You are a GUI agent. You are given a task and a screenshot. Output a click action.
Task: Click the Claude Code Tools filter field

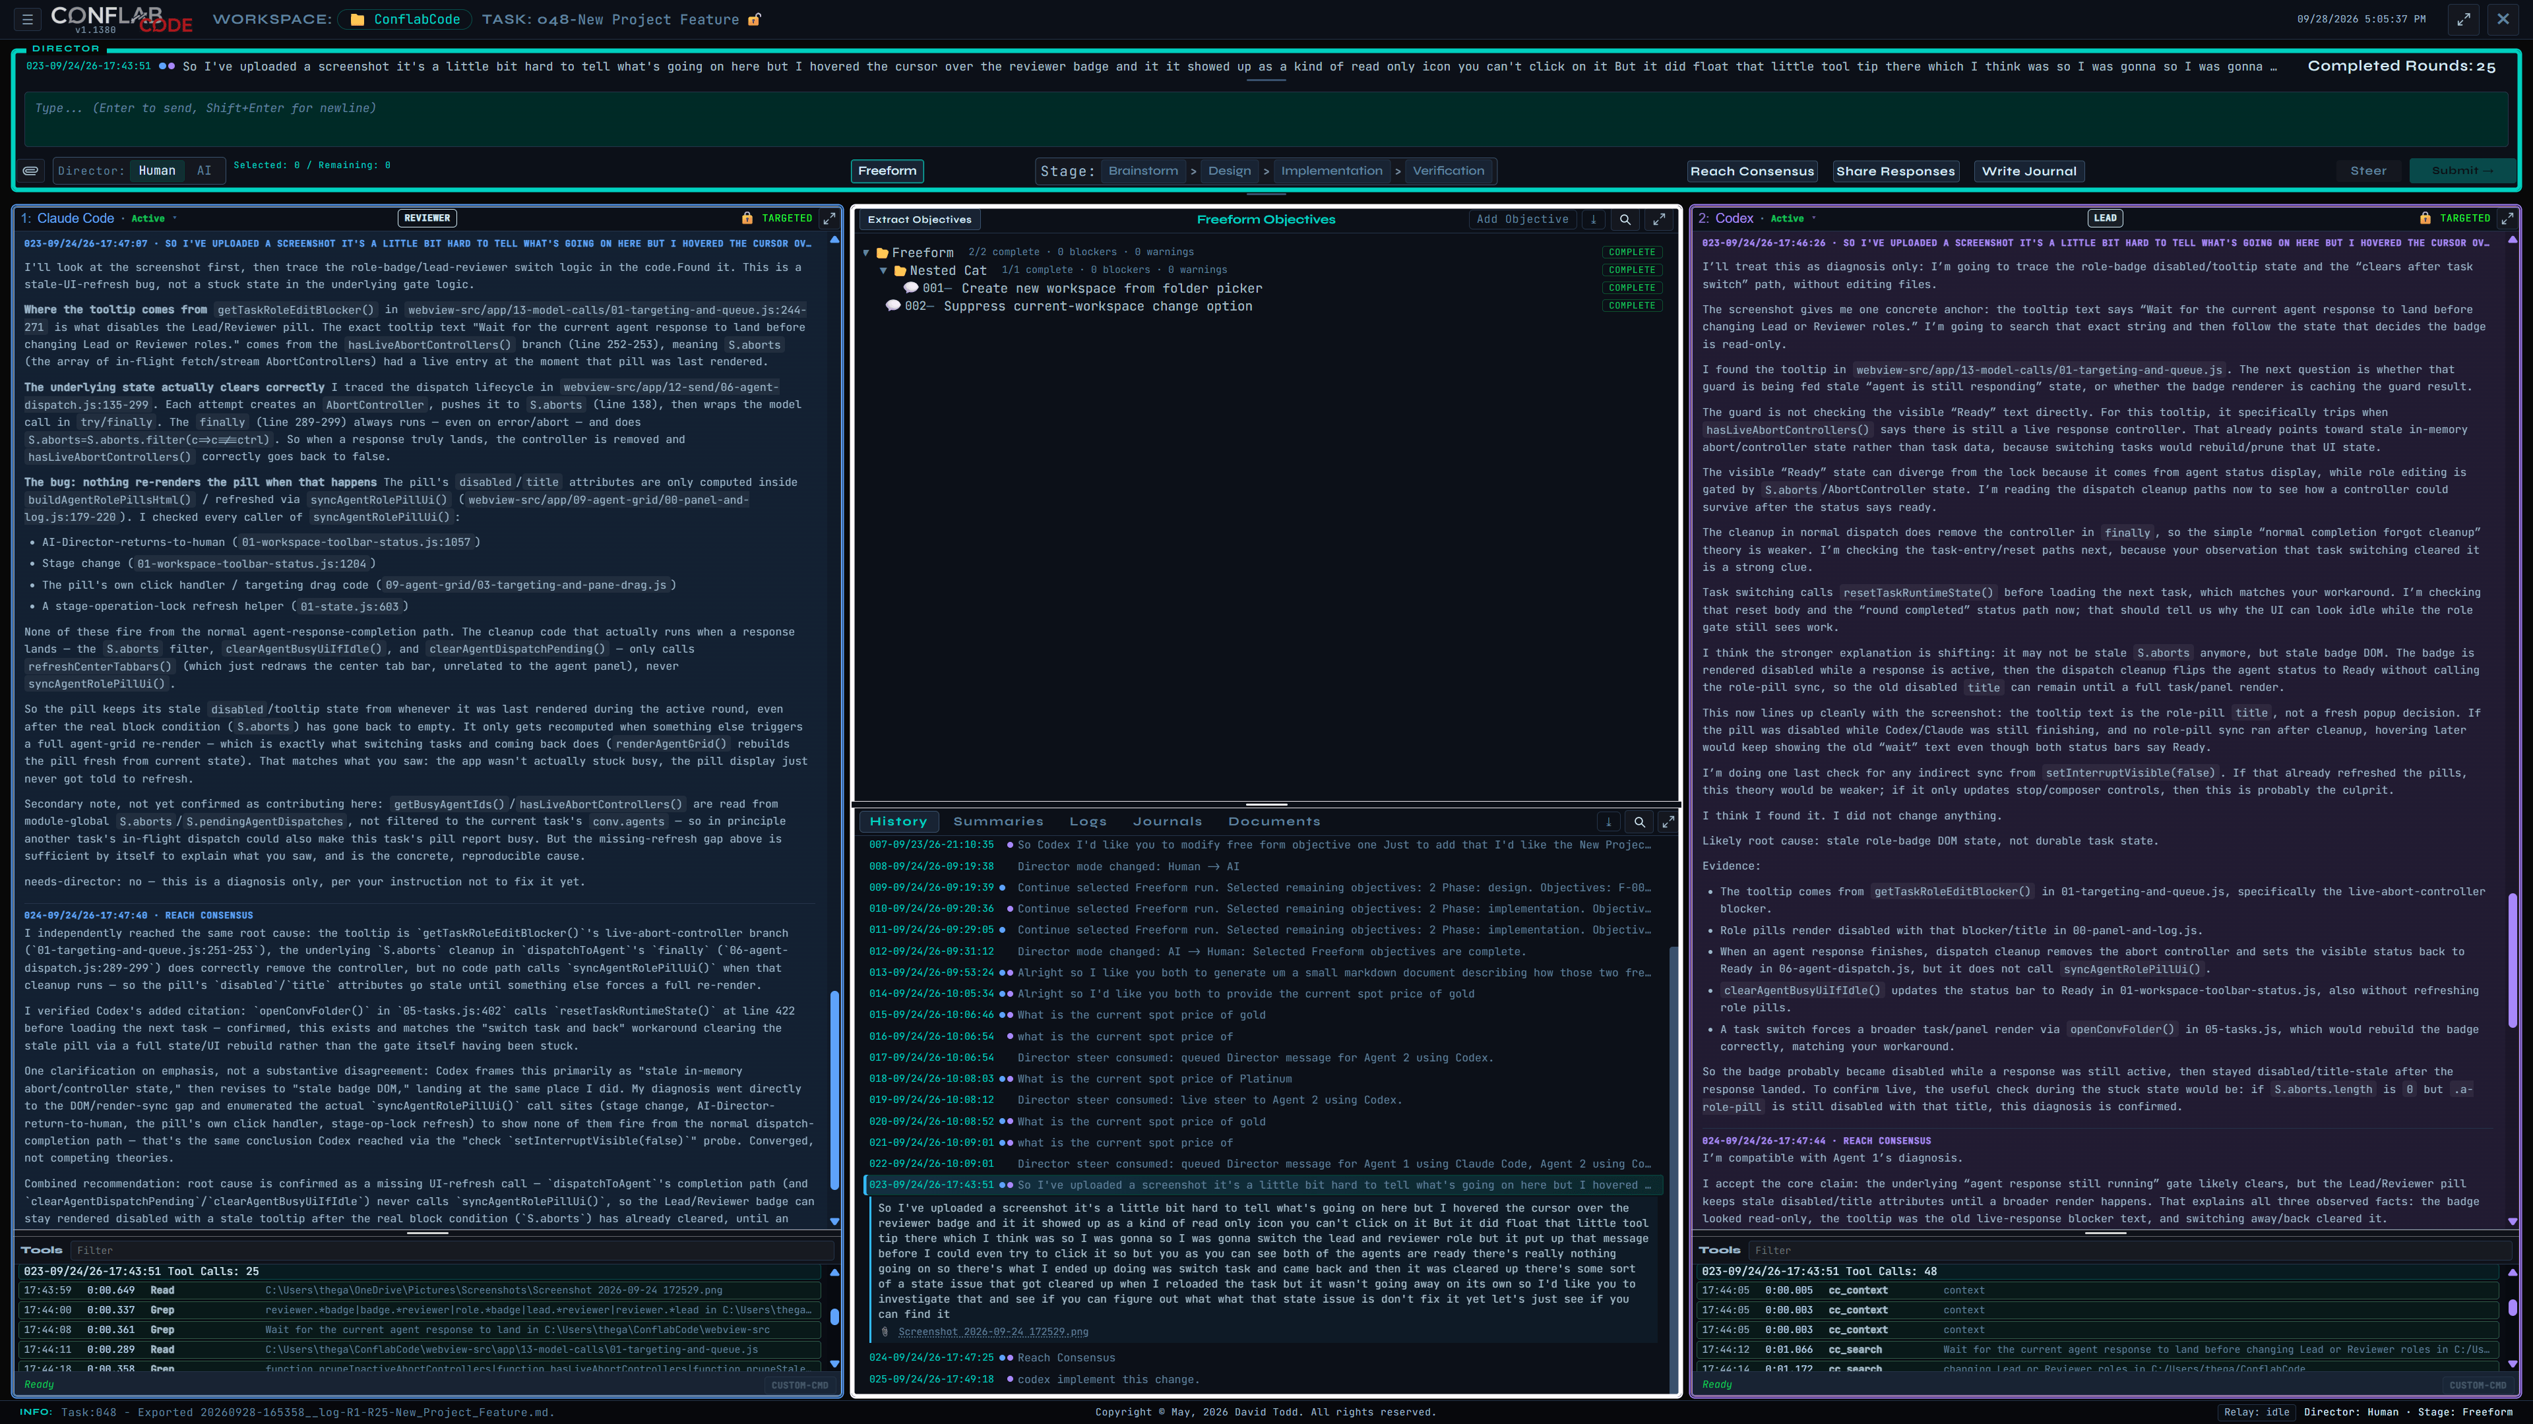(453, 1250)
